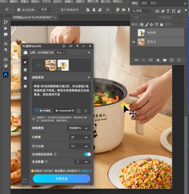Open Move tool preset dropdown arrow
Image resolution: width=189 pixels, height=194 pixels.
[13, 10]
